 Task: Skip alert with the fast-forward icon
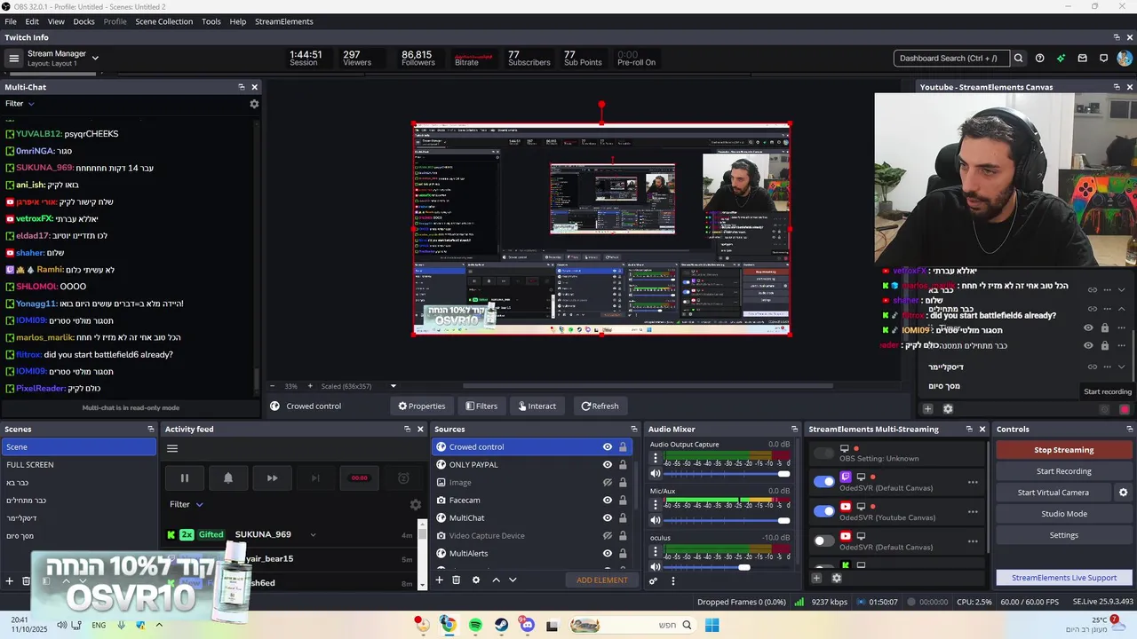[x=272, y=478]
